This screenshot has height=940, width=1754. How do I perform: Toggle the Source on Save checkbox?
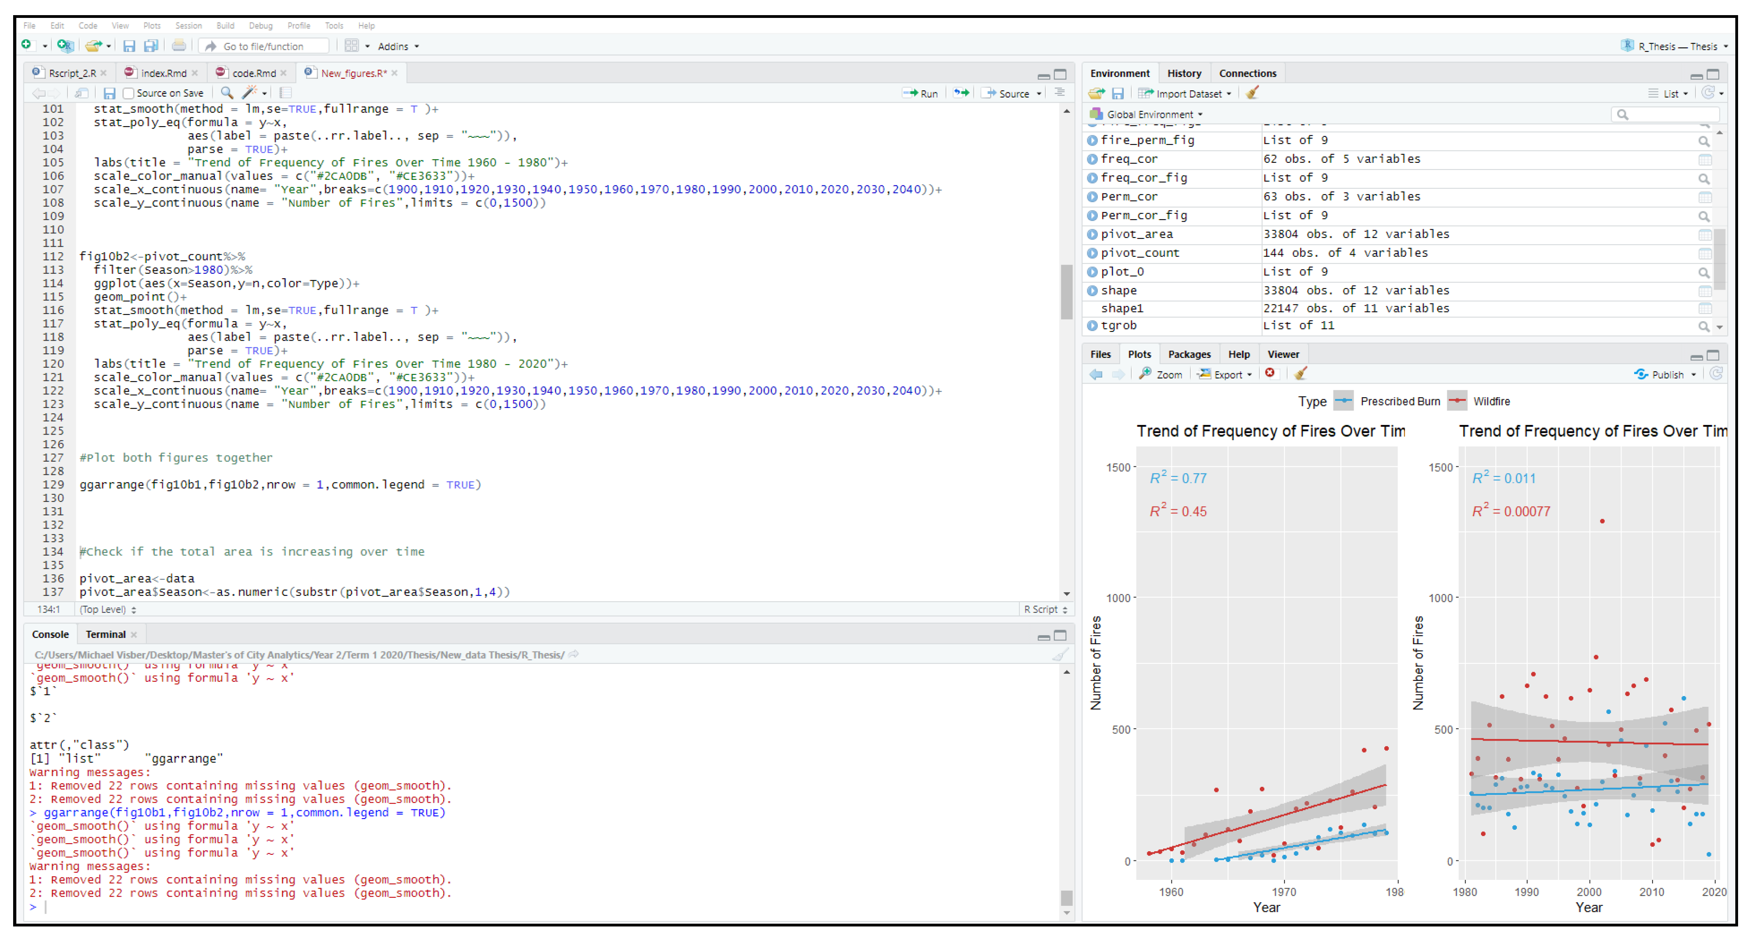[x=129, y=93]
